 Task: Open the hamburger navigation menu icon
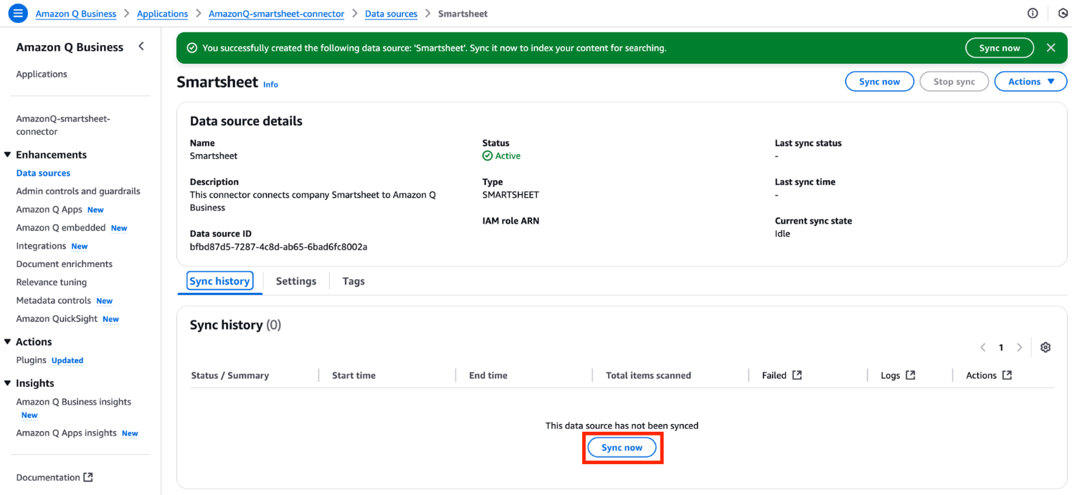pyautogui.click(x=18, y=14)
